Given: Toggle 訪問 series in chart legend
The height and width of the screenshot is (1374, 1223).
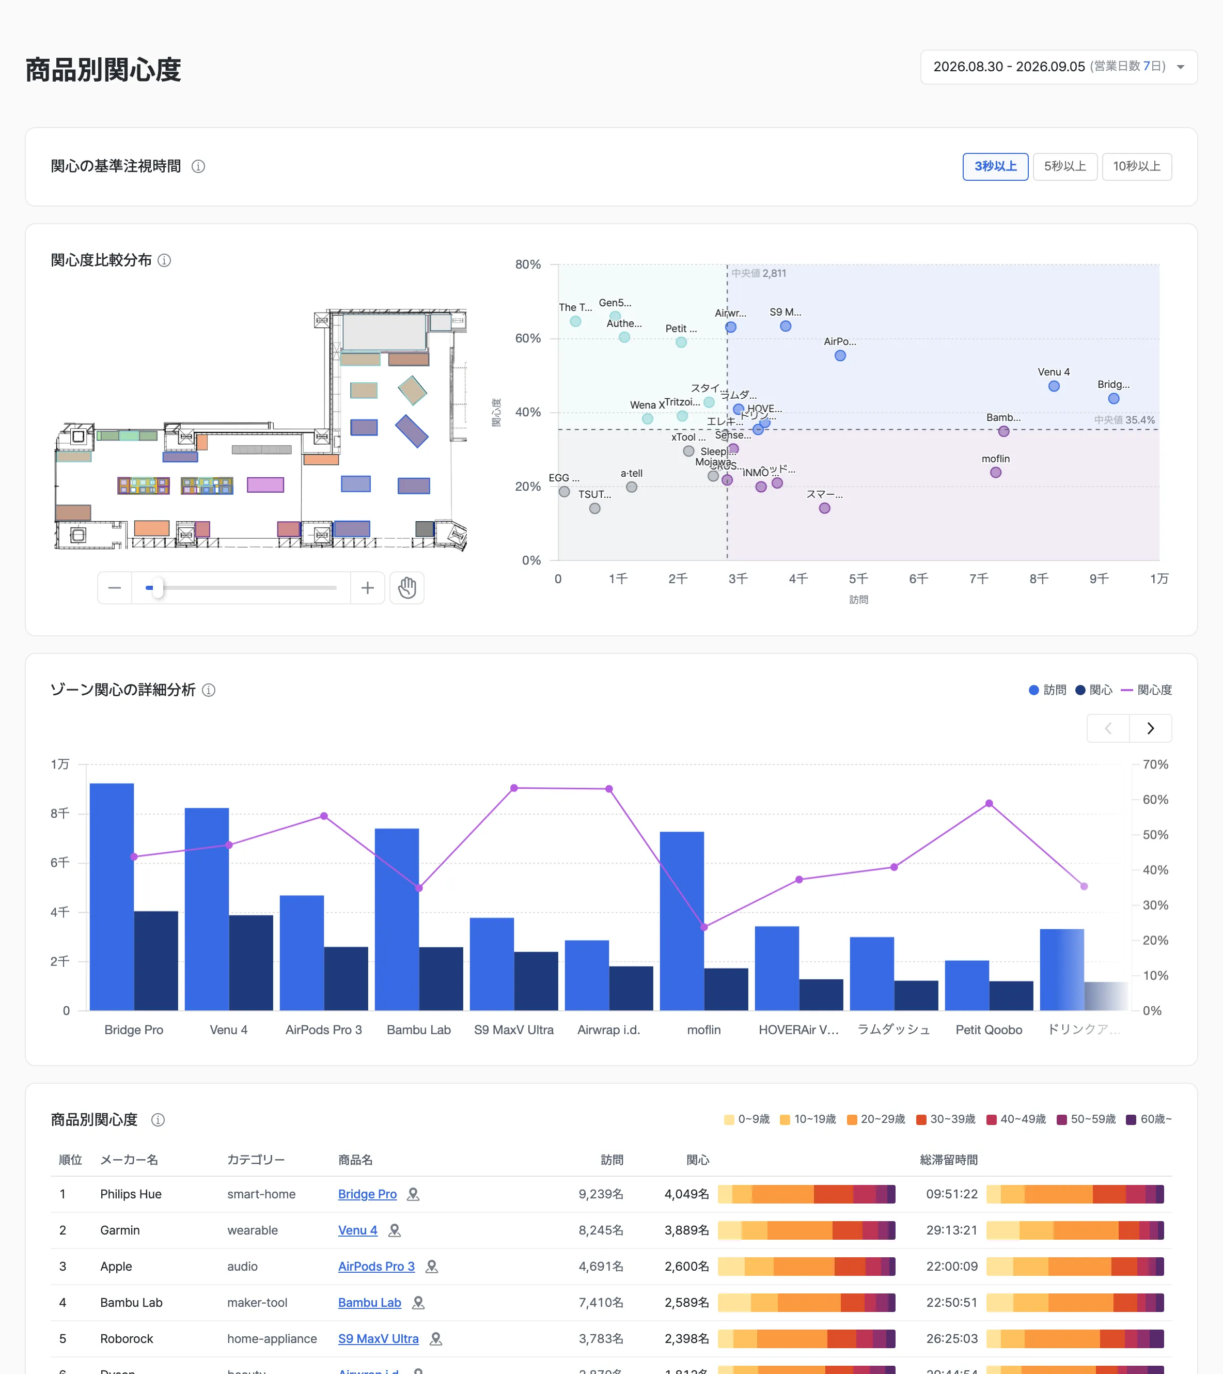Looking at the screenshot, I should [1047, 690].
